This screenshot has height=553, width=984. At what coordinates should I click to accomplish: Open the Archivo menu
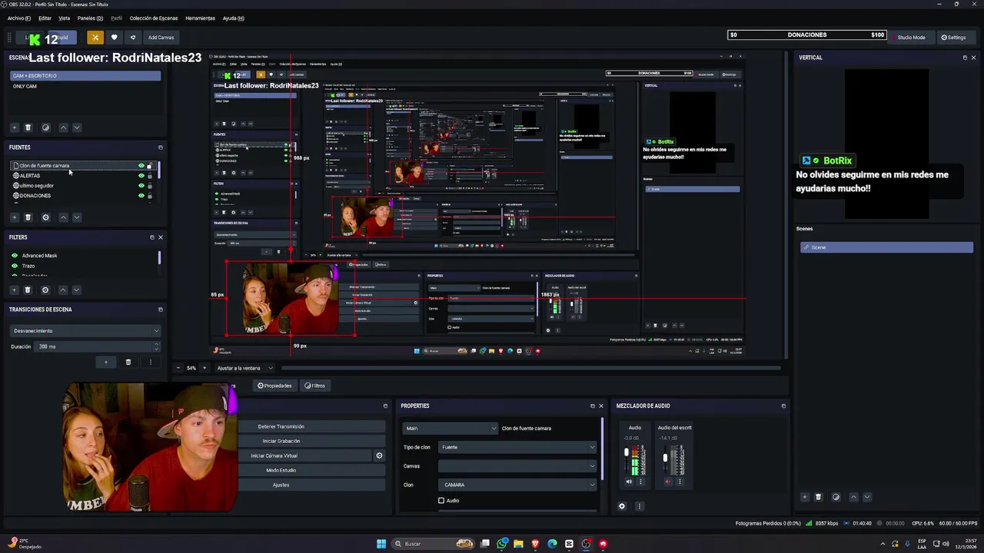point(19,18)
